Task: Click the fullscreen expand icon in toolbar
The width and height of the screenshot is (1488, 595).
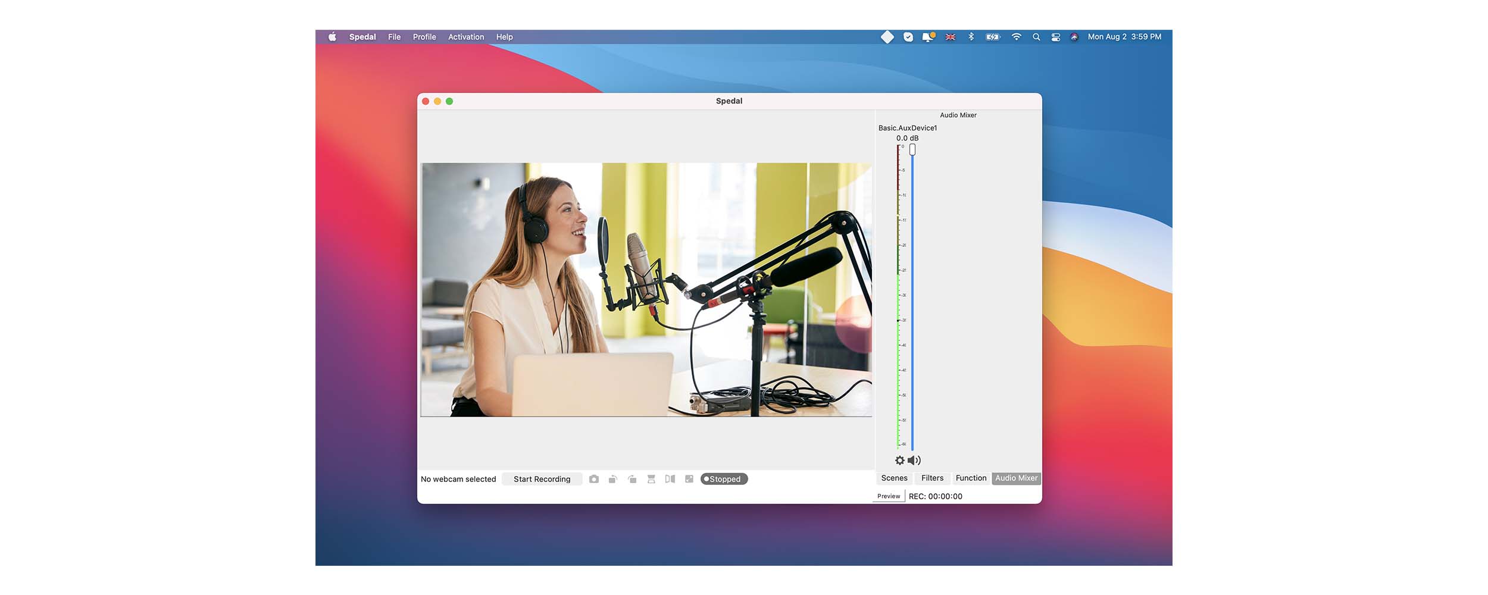Action: pos(689,479)
